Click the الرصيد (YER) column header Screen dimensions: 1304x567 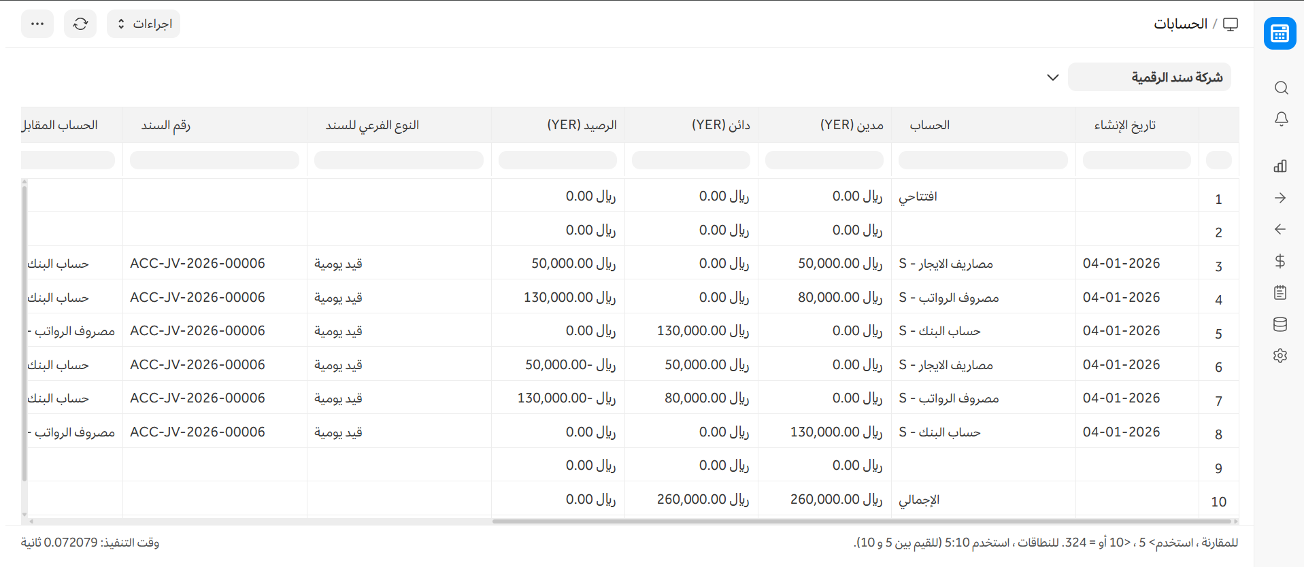pyautogui.click(x=582, y=125)
